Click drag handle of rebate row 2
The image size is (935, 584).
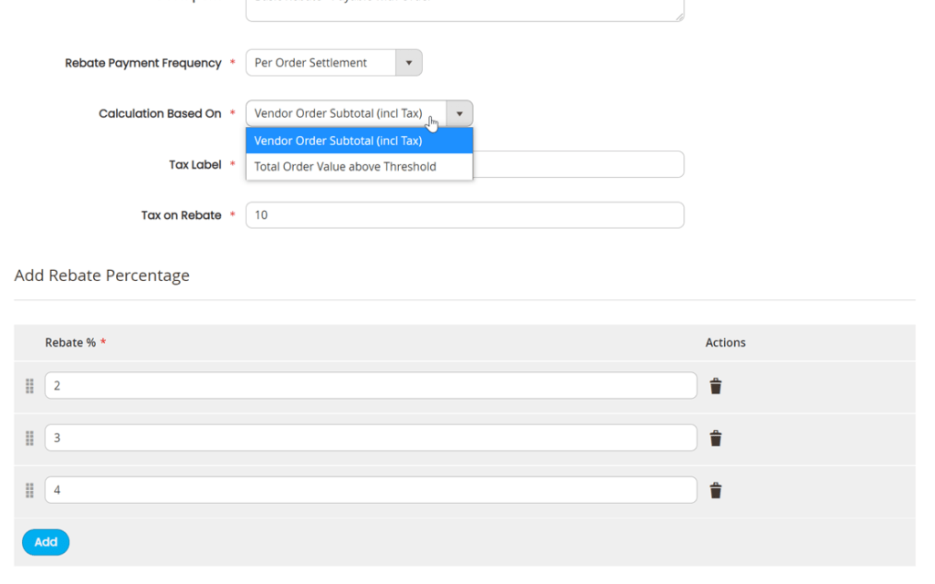(x=29, y=386)
